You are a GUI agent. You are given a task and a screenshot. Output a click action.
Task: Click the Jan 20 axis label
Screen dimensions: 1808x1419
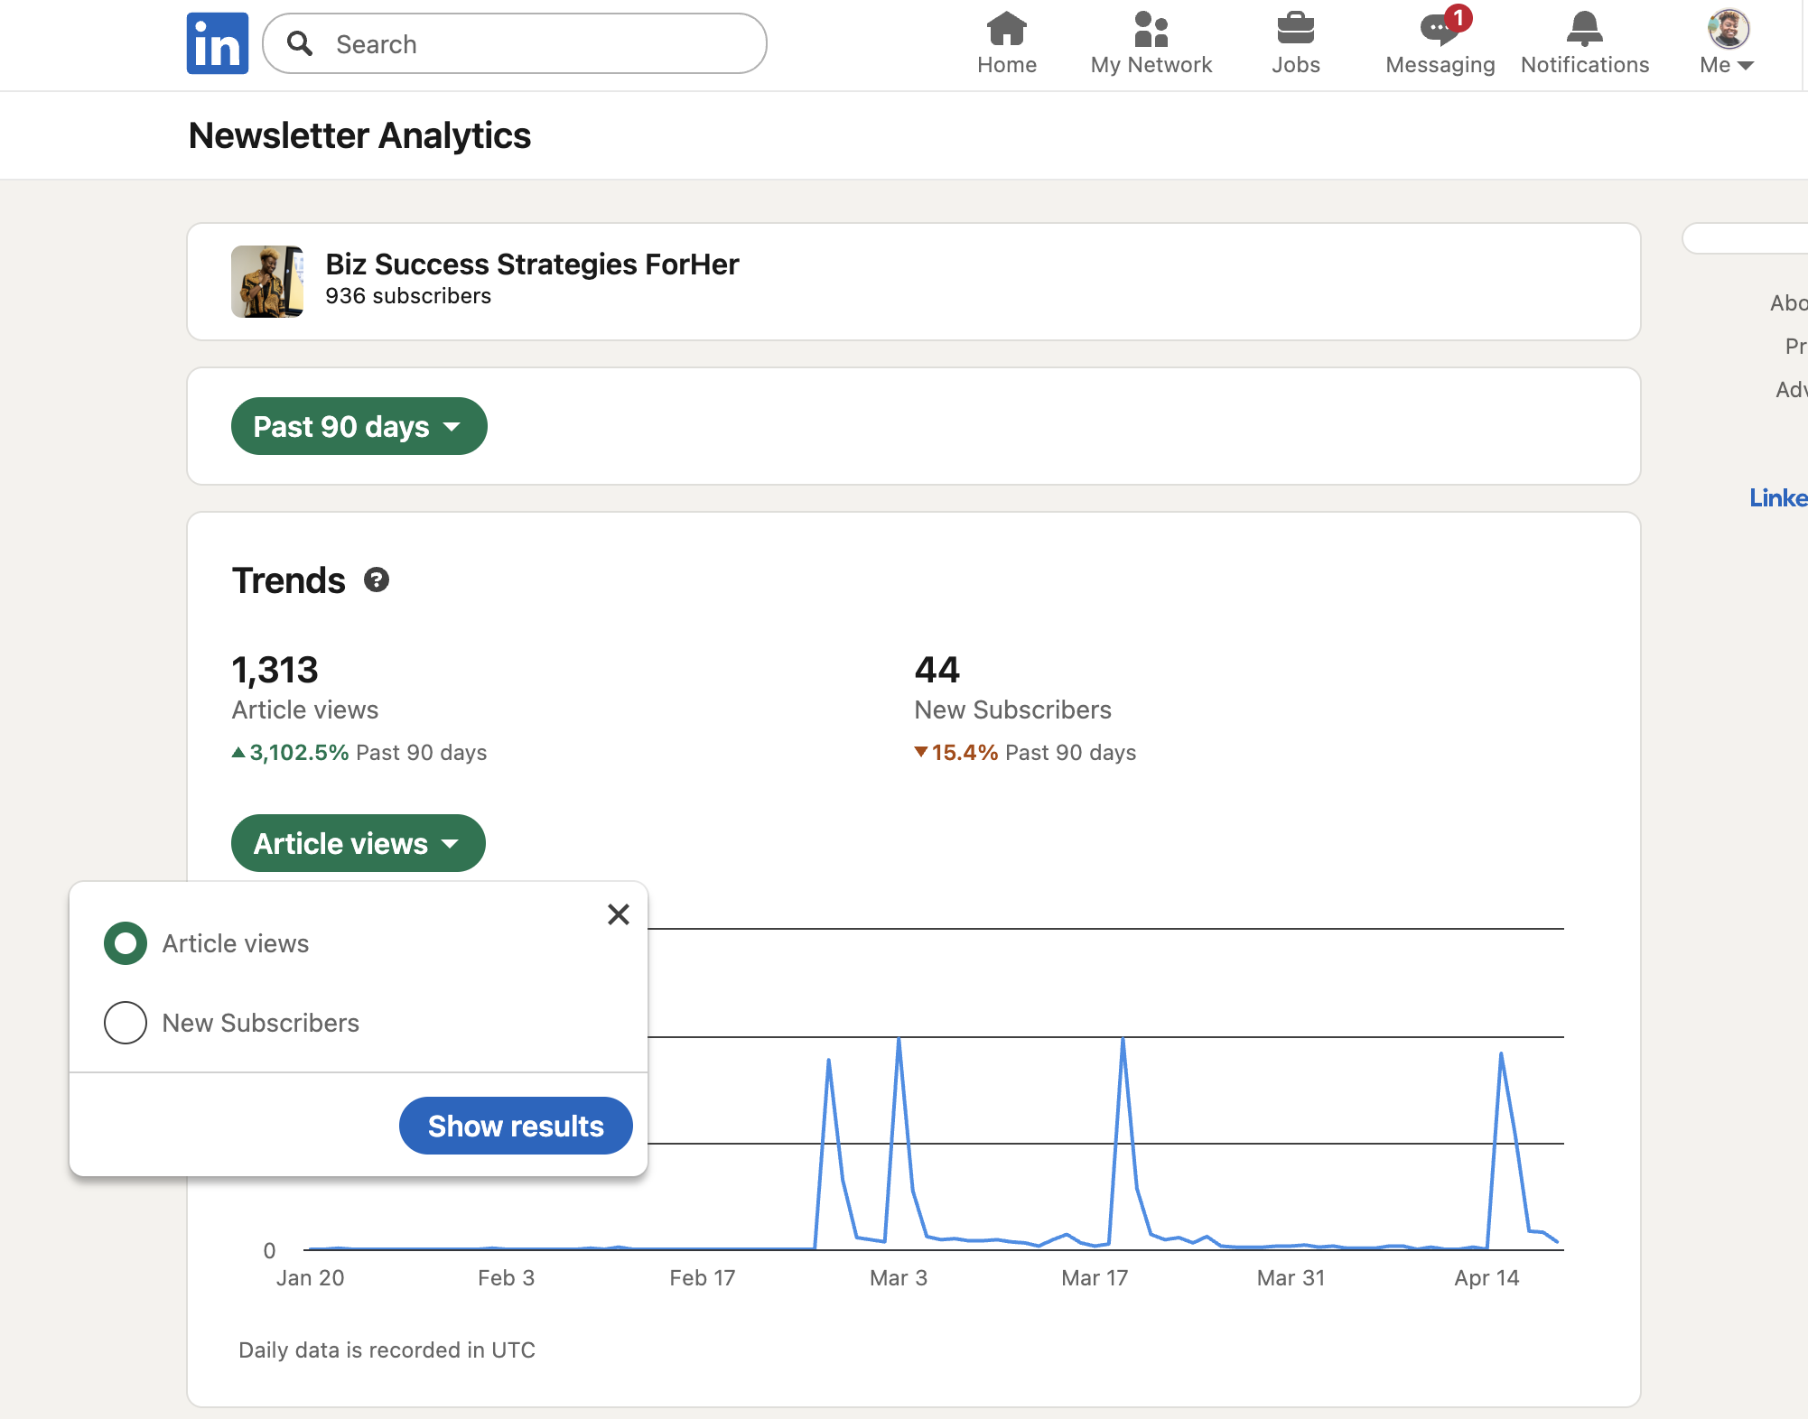point(310,1278)
